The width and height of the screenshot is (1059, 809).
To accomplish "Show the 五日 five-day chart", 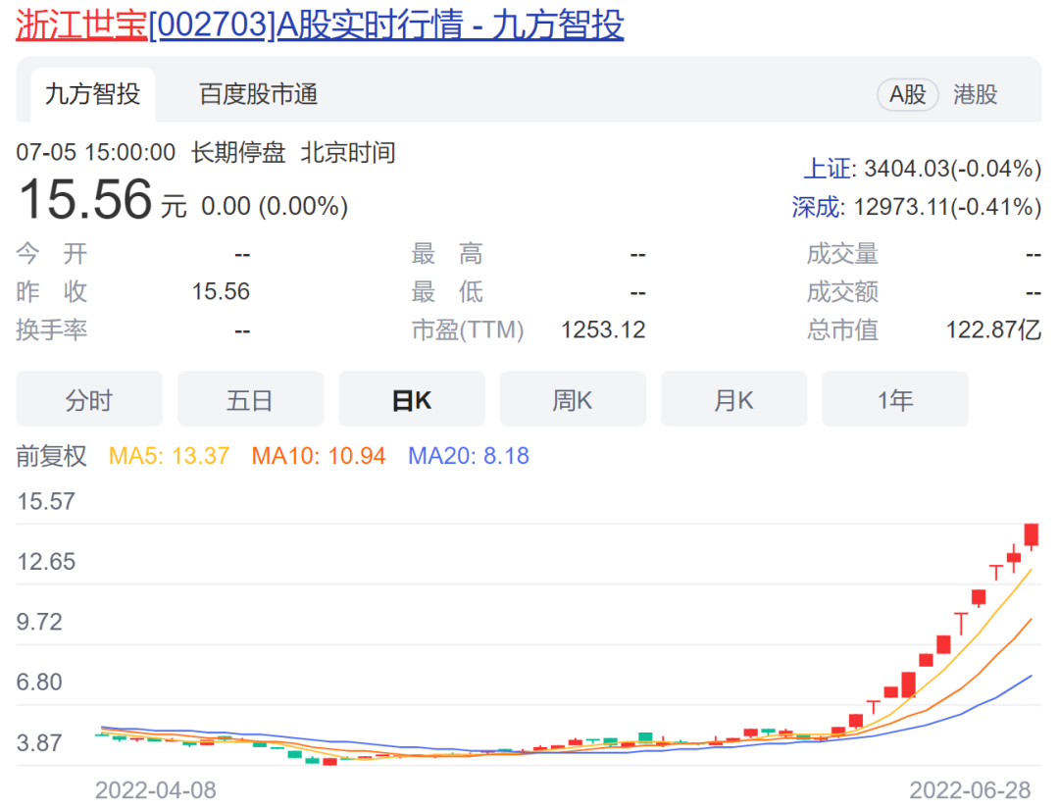I will click(250, 400).
